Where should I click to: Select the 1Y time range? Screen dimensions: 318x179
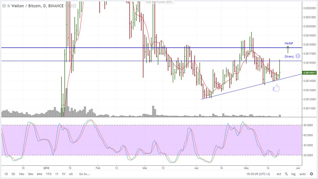pyautogui.click(x=57, y=174)
